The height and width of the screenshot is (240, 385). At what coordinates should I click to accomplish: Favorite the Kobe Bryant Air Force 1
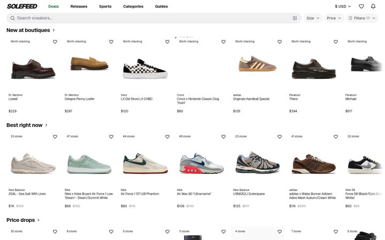111,137
